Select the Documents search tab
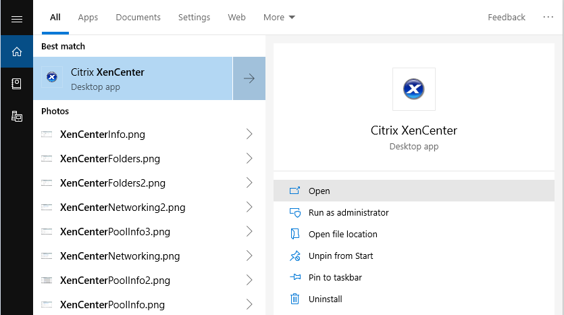 [138, 18]
